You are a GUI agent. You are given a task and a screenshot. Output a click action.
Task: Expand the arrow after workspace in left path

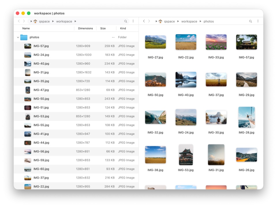click(75, 21)
